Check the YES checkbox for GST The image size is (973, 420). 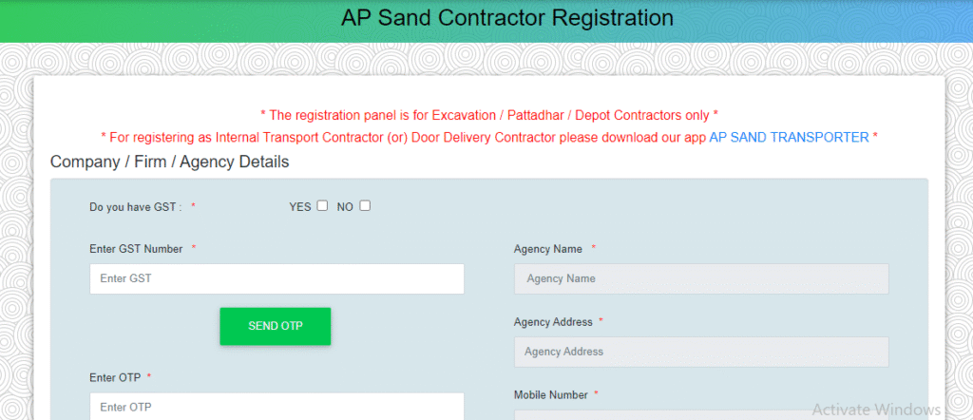click(x=323, y=205)
